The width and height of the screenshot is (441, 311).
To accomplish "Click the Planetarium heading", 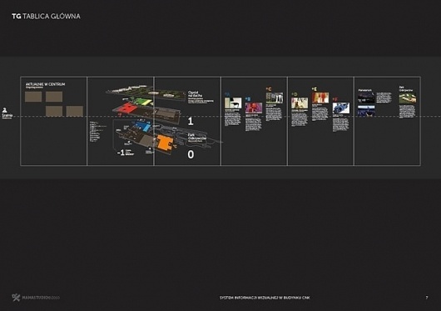I will pyautogui.click(x=365, y=90).
